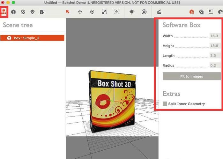Click the Height value field 18.8
This screenshot has height=159, width=223.
point(215,46)
